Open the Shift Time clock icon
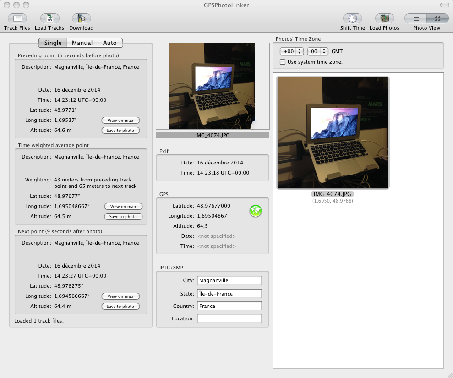Screen dimensions: 453x378 pos(353,18)
